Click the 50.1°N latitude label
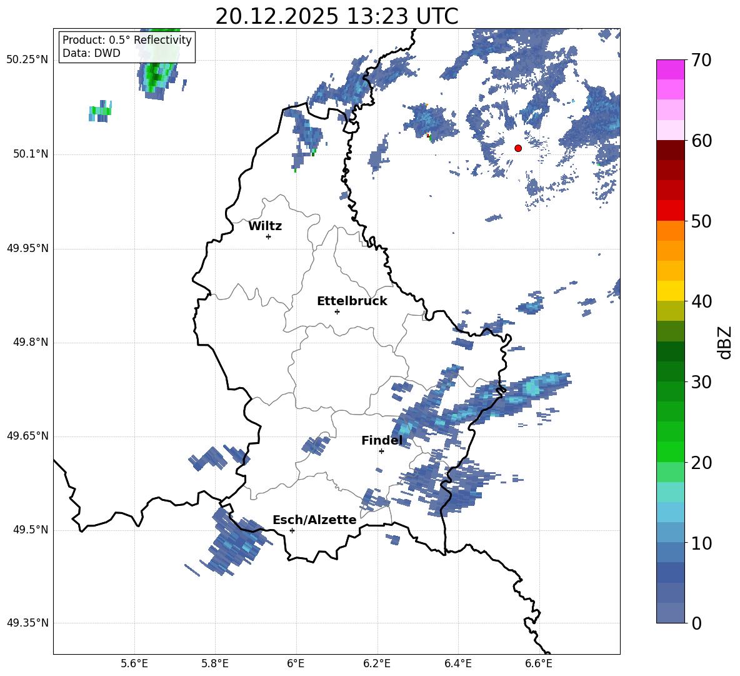 tap(31, 154)
